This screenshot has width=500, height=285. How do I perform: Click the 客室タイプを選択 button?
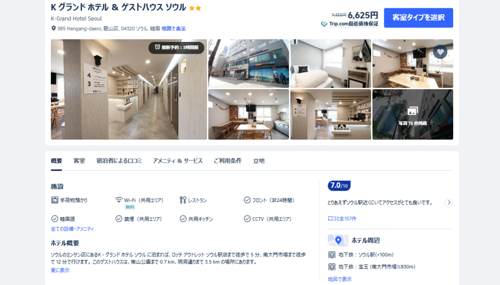tap(418, 18)
